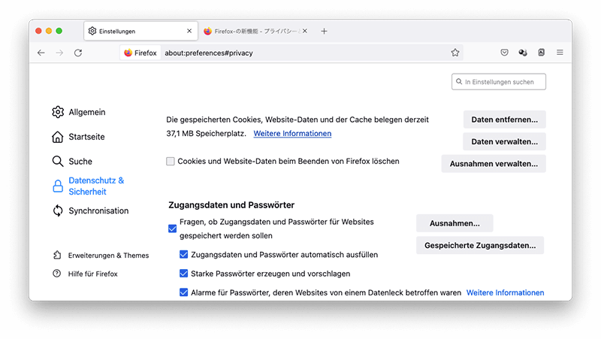Open Weitere Informationen link about cookie storage
The width and height of the screenshot is (601, 339).
[292, 133]
